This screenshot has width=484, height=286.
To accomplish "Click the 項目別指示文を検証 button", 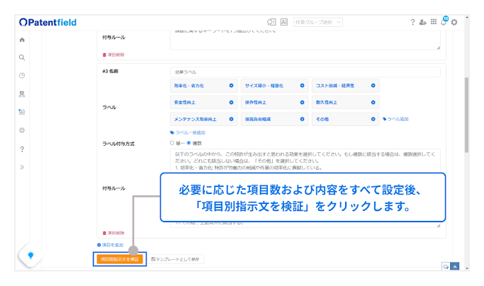I will pos(120,259).
